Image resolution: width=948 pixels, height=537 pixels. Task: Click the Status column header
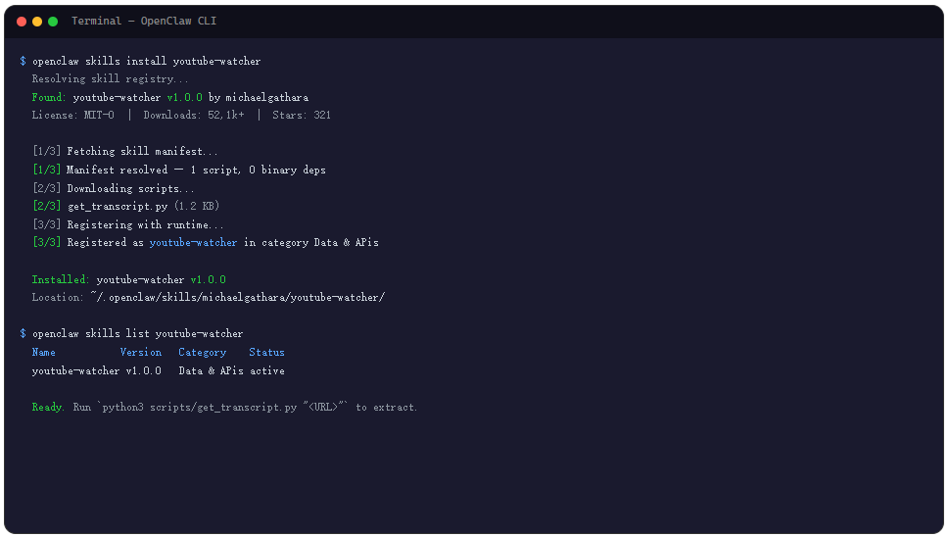pos(266,352)
